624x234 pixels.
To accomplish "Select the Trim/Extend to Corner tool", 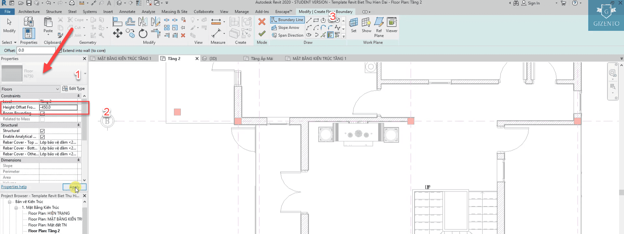I will click(x=156, y=33).
